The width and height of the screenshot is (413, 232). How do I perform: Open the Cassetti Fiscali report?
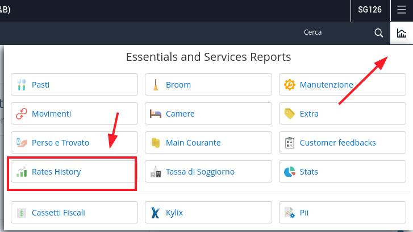click(74, 213)
